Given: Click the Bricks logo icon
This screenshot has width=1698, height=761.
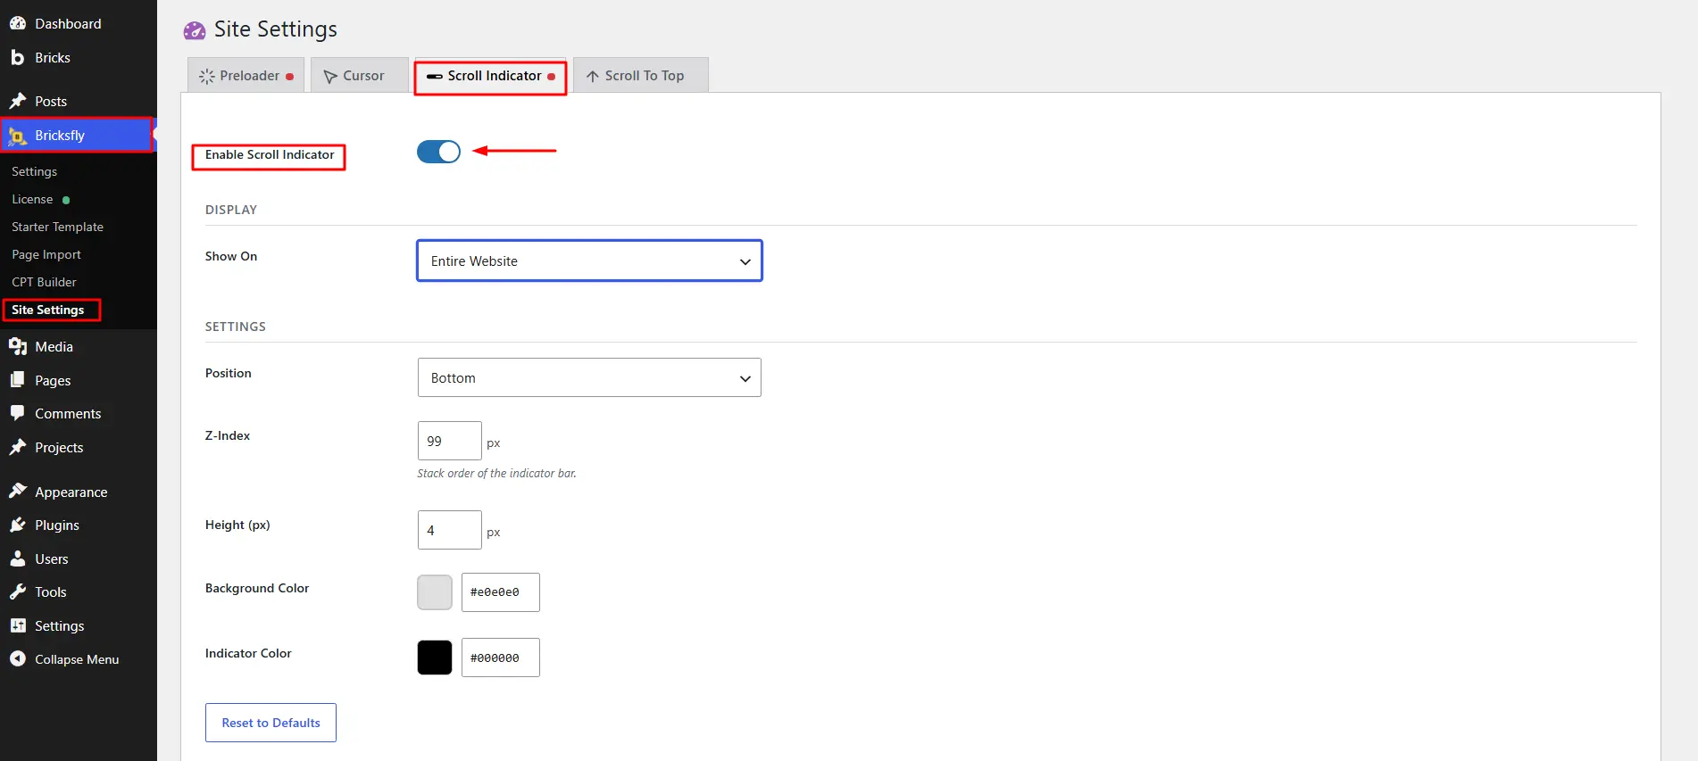Looking at the screenshot, I should (18, 57).
